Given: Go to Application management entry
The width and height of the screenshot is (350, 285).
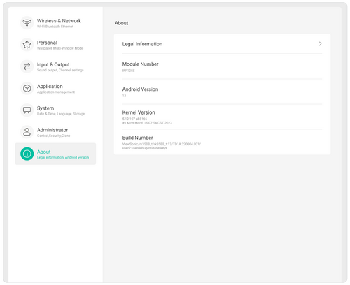Looking at the screenshot, I should [56, 89].
